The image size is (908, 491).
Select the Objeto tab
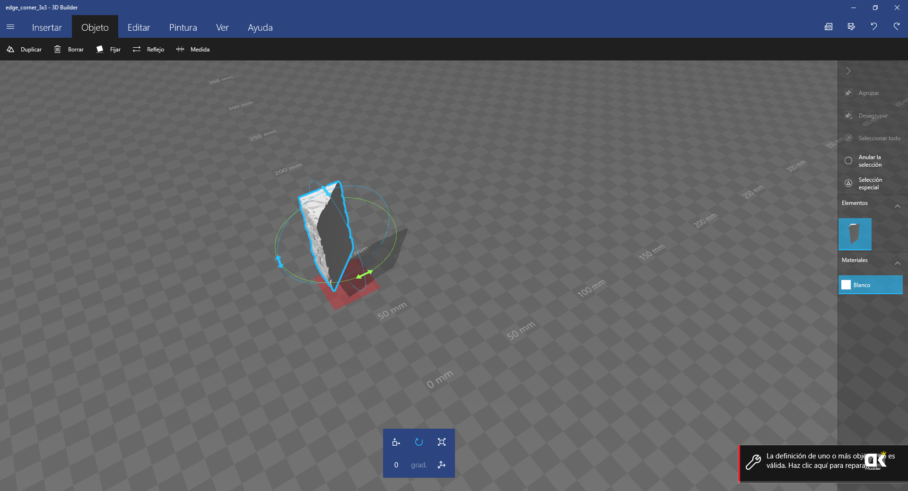click(95, 27)
